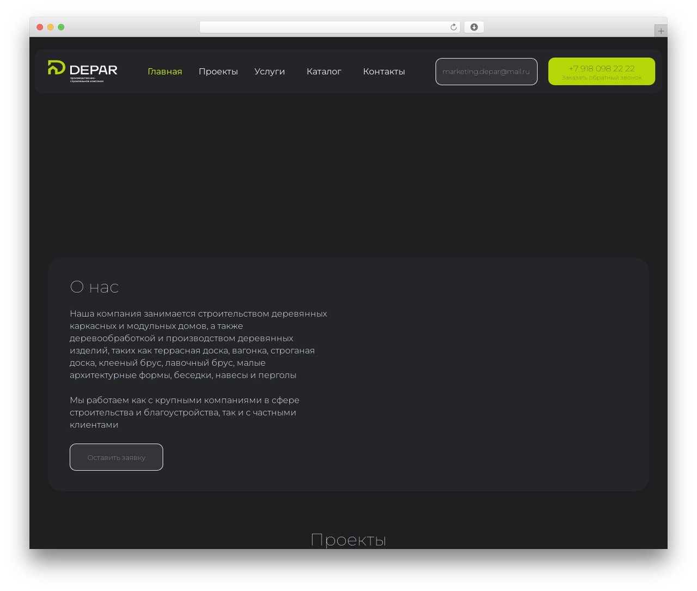Click the +7 918 098 22 22 callback button
The width and height of the screenshot is (697, 591).
pyautogui.click(x=602, y=71)
